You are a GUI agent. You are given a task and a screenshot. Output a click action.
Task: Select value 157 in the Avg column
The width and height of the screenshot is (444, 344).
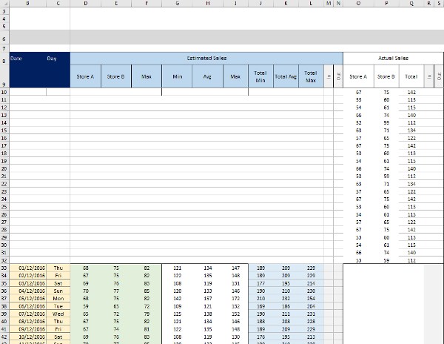click(x=207, y=298)
